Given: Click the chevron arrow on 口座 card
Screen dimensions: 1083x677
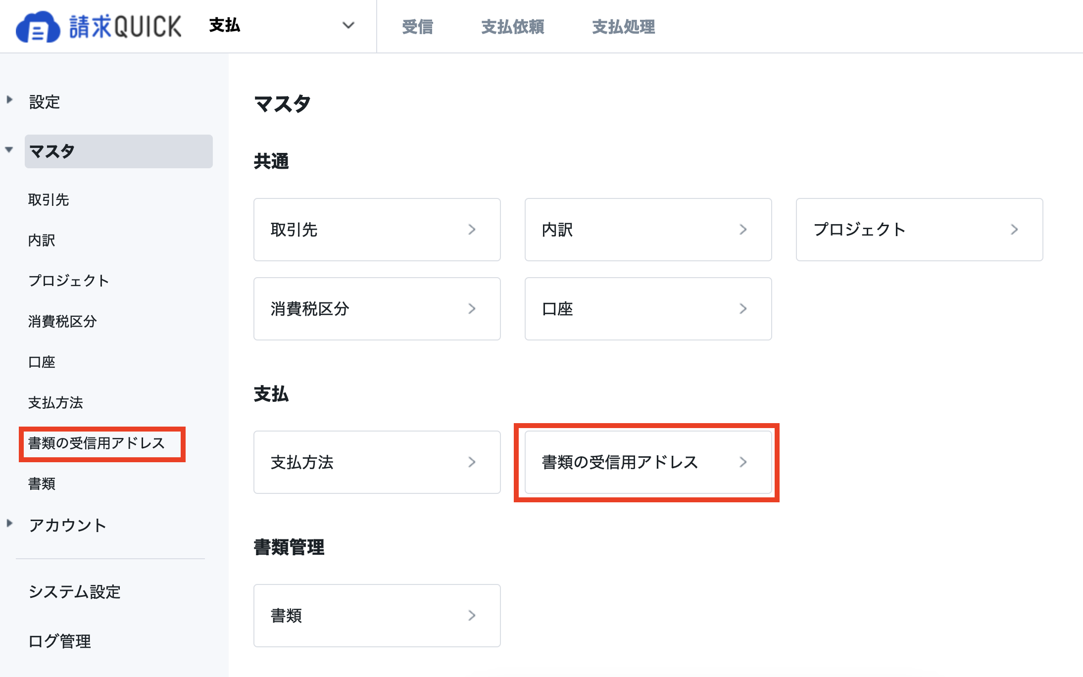Looking at the screenshot, I should pyautogui.click(x=743, y=309).
